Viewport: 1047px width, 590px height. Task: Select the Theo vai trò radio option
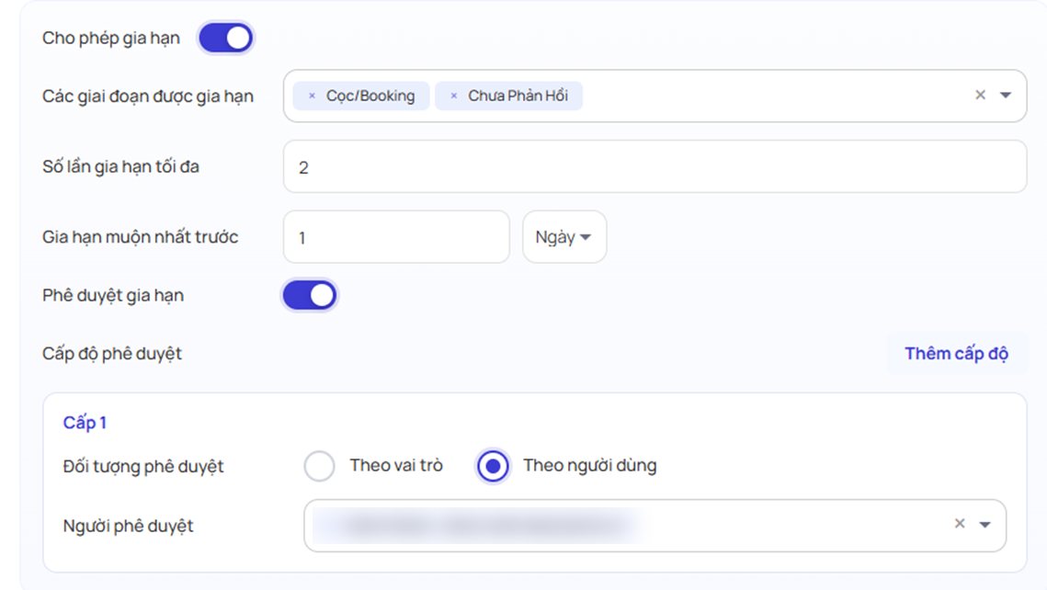(319, 466)
